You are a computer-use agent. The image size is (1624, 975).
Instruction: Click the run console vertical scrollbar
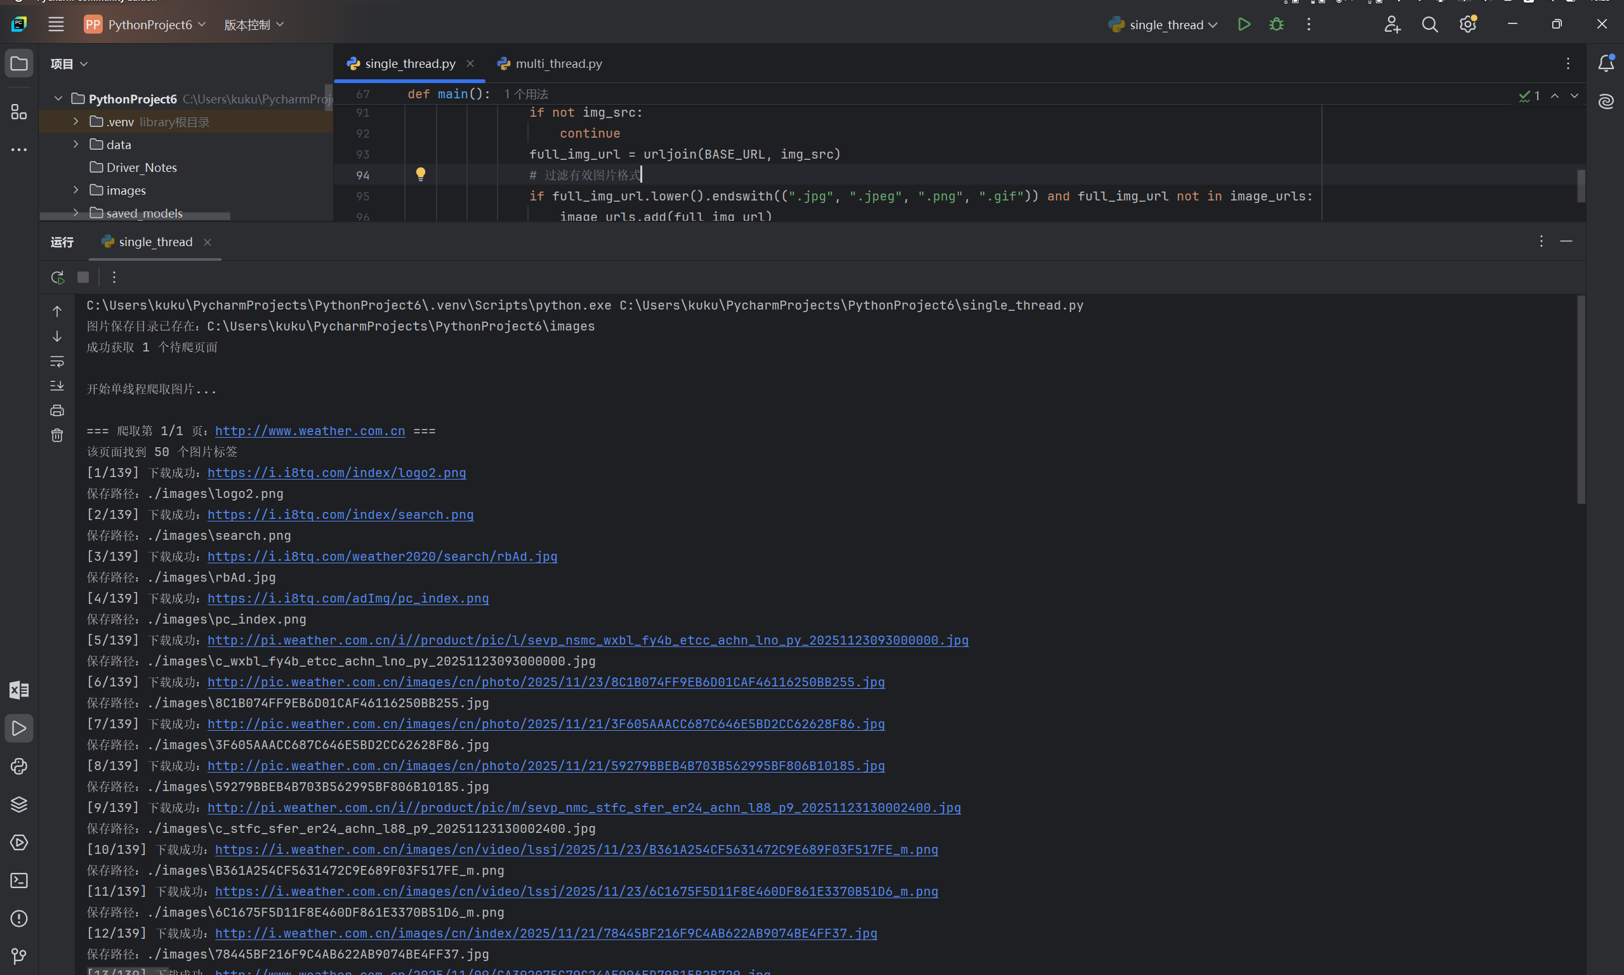1581,401
